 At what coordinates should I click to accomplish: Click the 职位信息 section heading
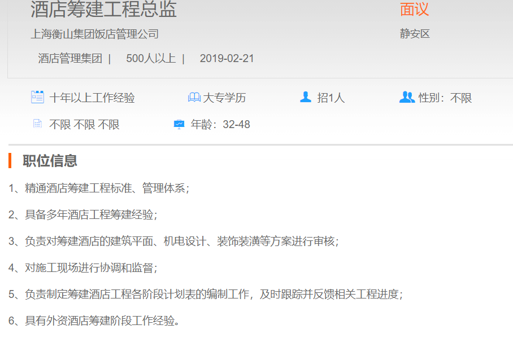[50, 161]
